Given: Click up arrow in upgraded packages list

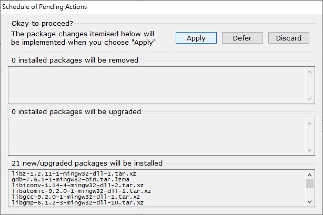Looking at the screenshot, I should (309, 124).
